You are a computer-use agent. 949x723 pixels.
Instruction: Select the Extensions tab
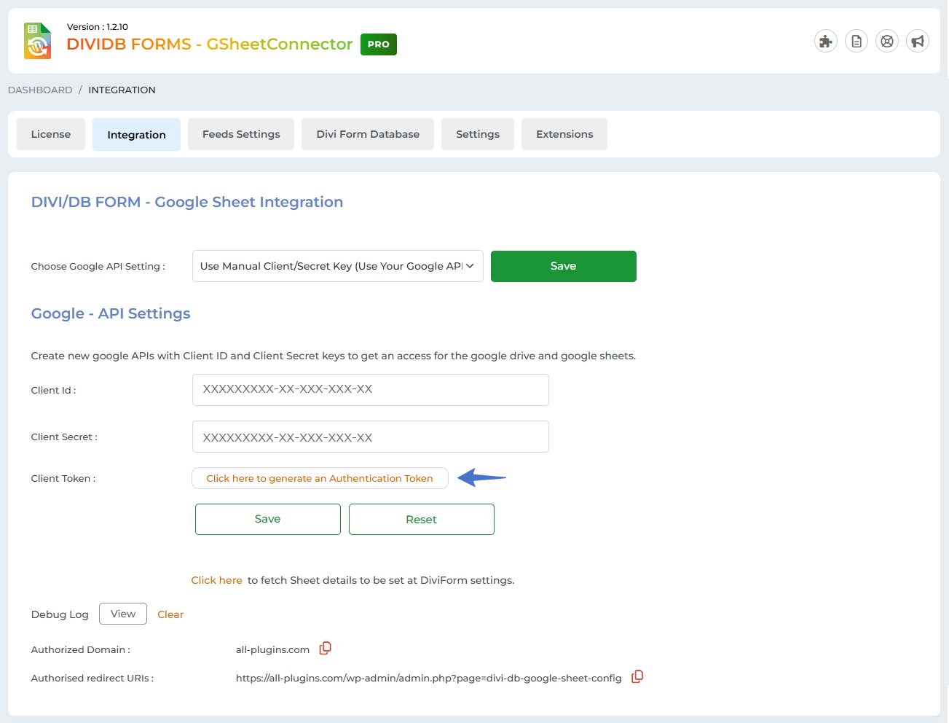coord(564,134)
